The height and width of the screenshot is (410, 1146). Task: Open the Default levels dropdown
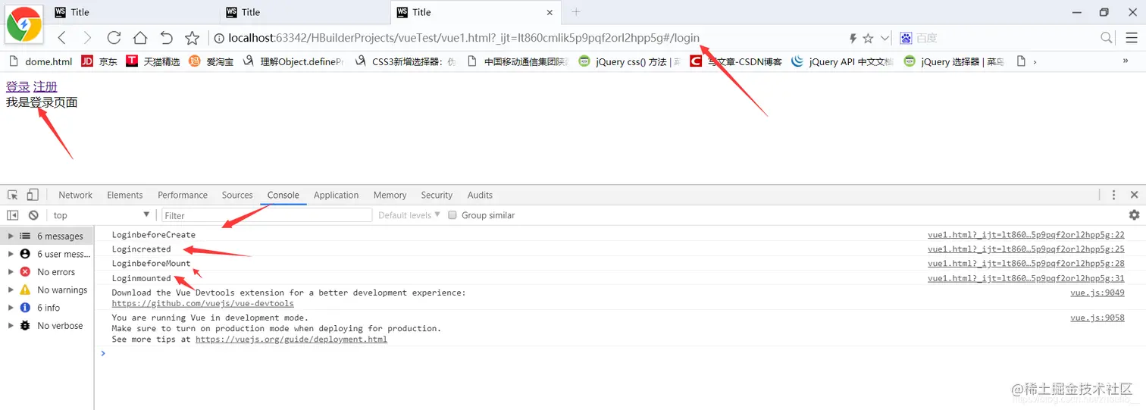click(x=409, y=215)
